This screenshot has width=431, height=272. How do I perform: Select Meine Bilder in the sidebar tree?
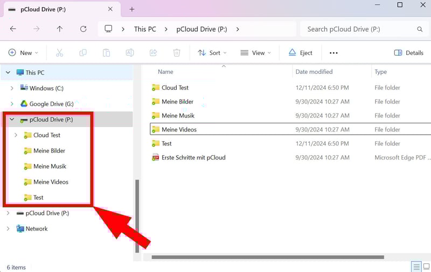49,151
